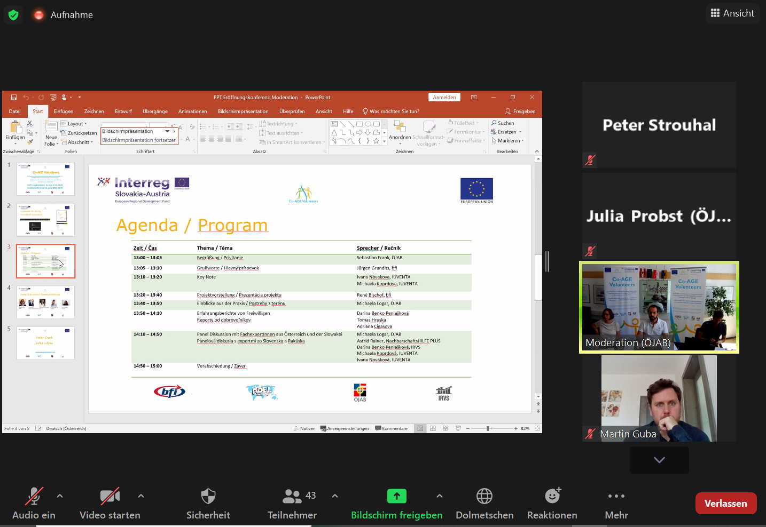Click Bildschirm freigeben share button
The image size is (766, 527).
coord(397,504)
